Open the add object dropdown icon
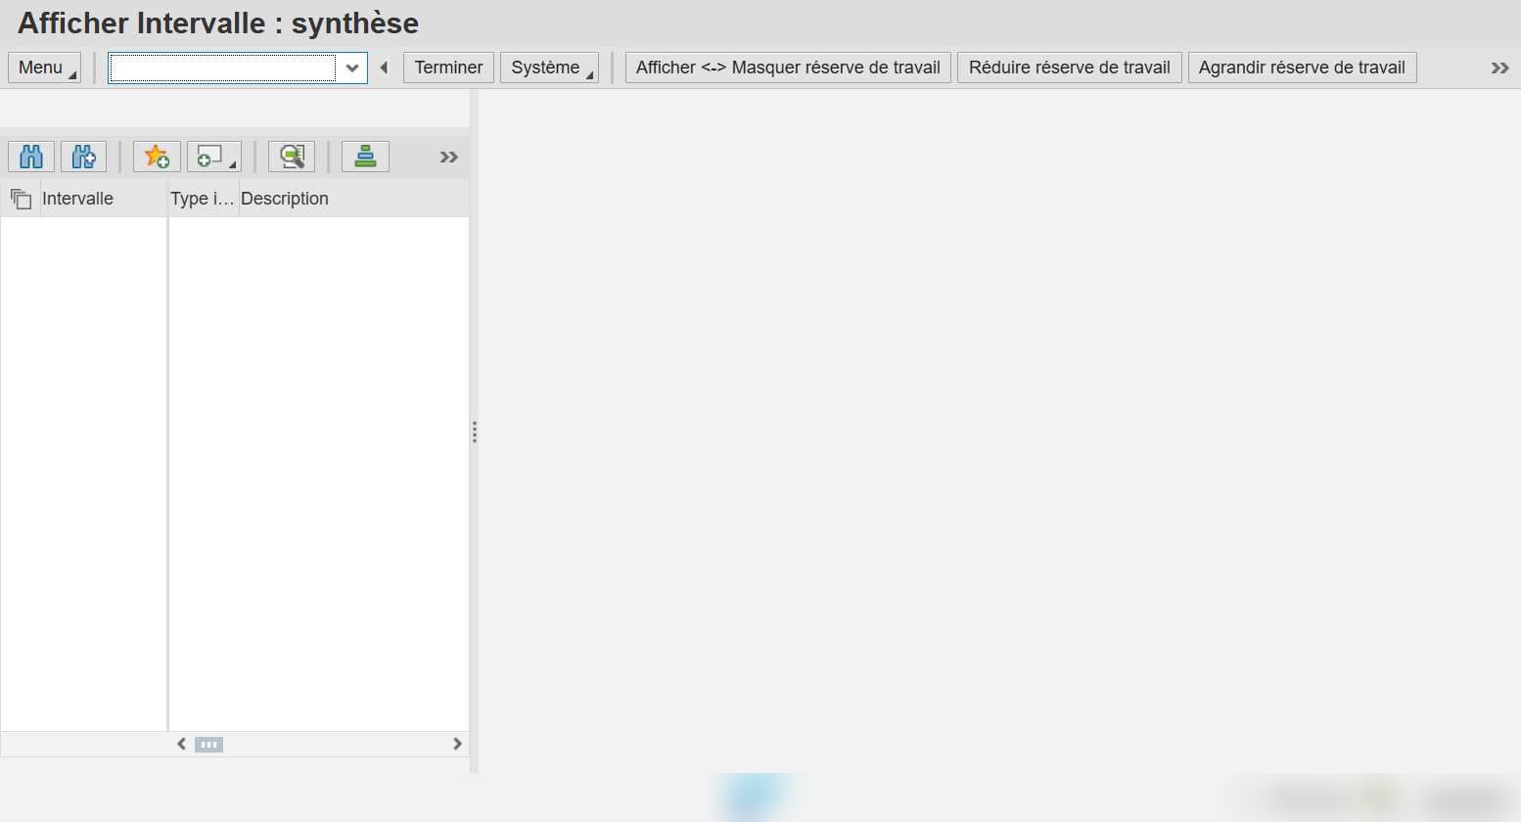Viewport: 1521px width, 822px height. 213,157
